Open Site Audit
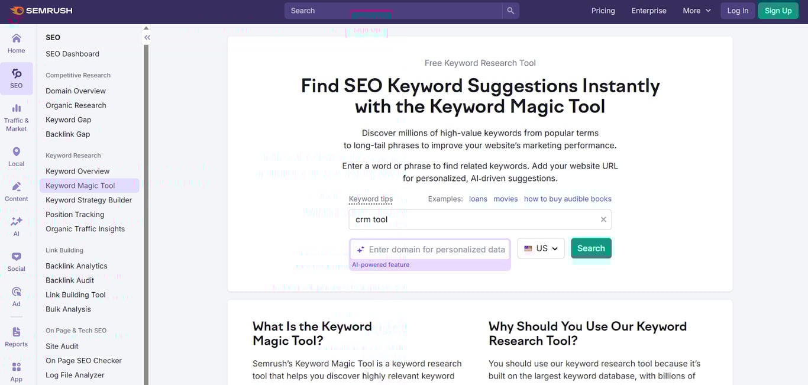The height and width of the screenshot is (385, 808). 62,346
